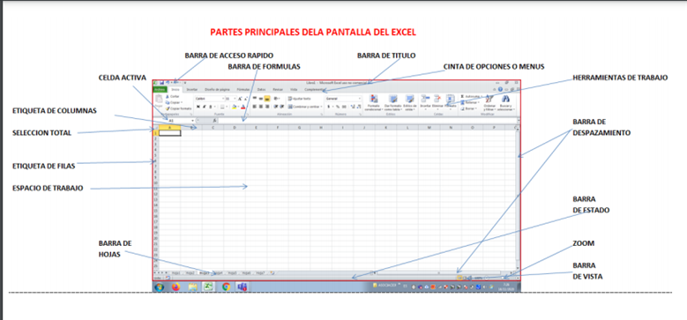Open the green Archivo tab

[x=160, y=90]
